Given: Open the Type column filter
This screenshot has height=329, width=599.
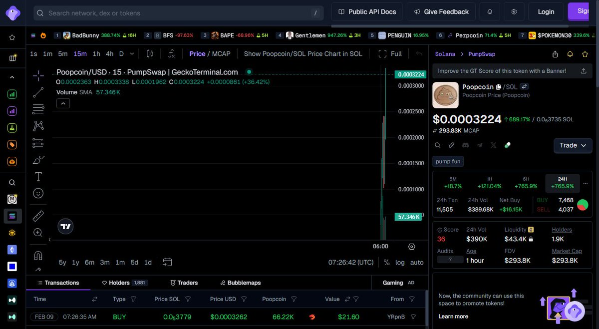Looking at the screenshot, I should click(133, 299).
